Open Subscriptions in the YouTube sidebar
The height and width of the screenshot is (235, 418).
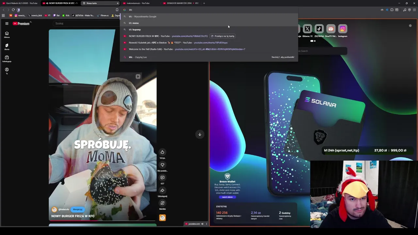[7, 59]
